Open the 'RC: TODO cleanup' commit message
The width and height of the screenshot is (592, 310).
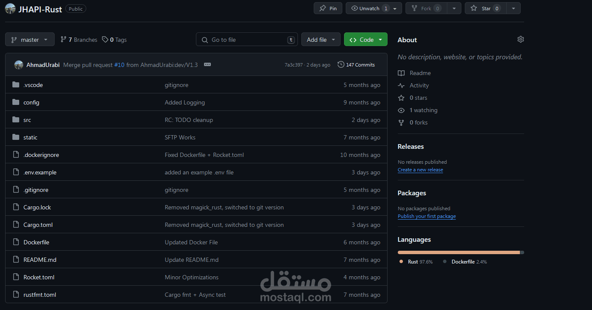189,120
